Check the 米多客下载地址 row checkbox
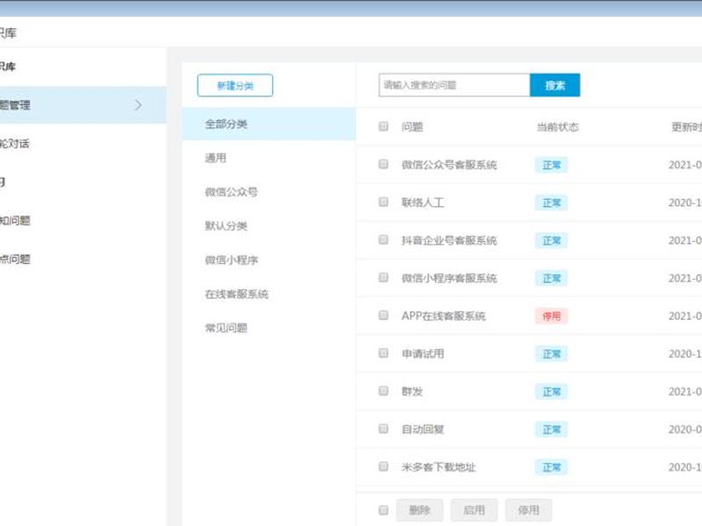 tap(383, 466)
